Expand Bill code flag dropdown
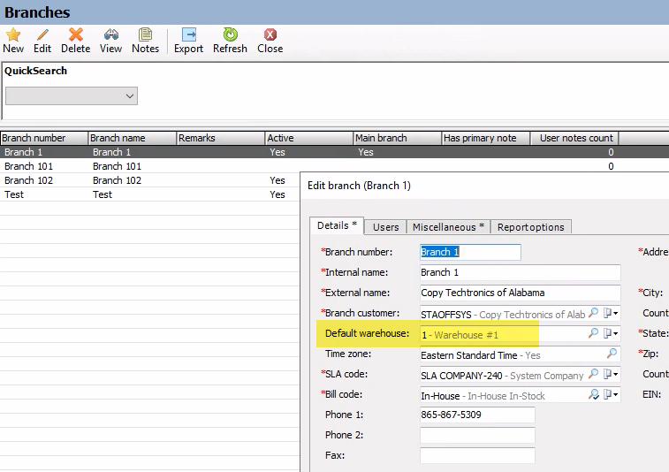The height and width of the screenshot is (472, 669). 611,394
